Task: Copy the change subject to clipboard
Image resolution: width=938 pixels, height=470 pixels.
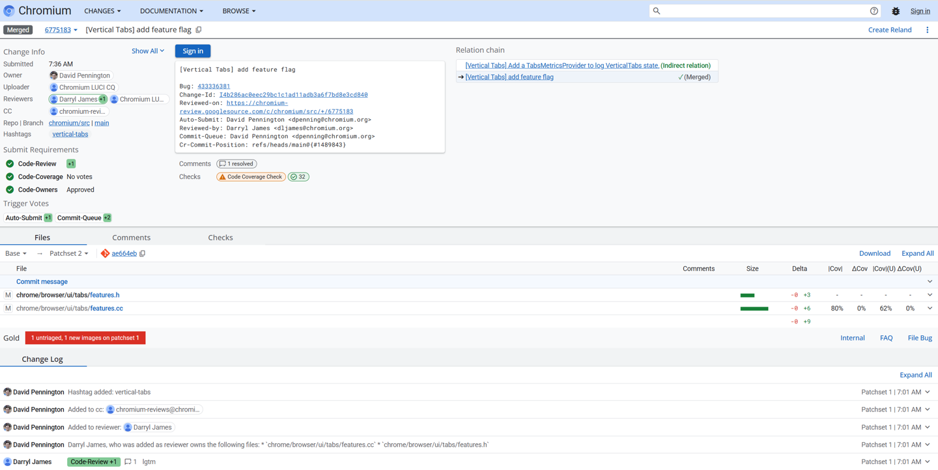Action: 199,30
